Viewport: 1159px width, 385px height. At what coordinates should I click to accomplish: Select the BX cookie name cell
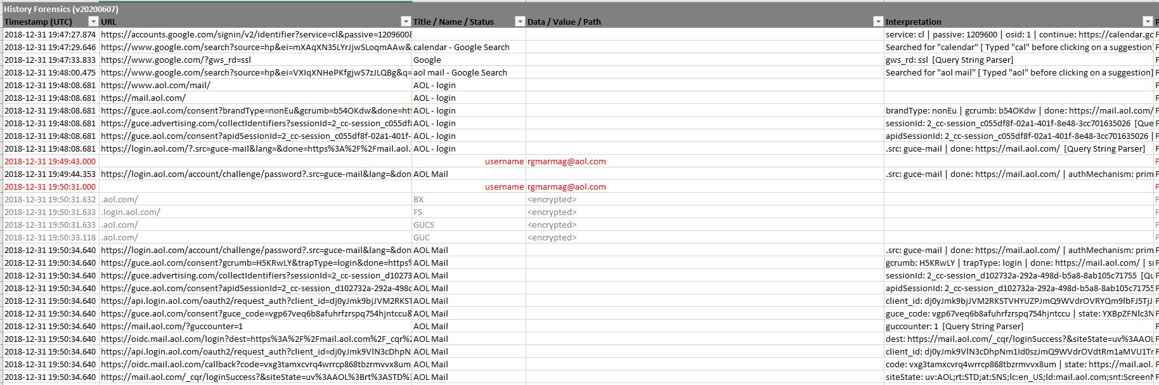tap(418, 199)
